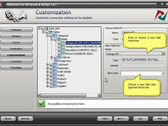Image resolution: width=168 pixels, height=126 pixels.
Task: Click the green conversion status check icon
Action: point(41,104)
